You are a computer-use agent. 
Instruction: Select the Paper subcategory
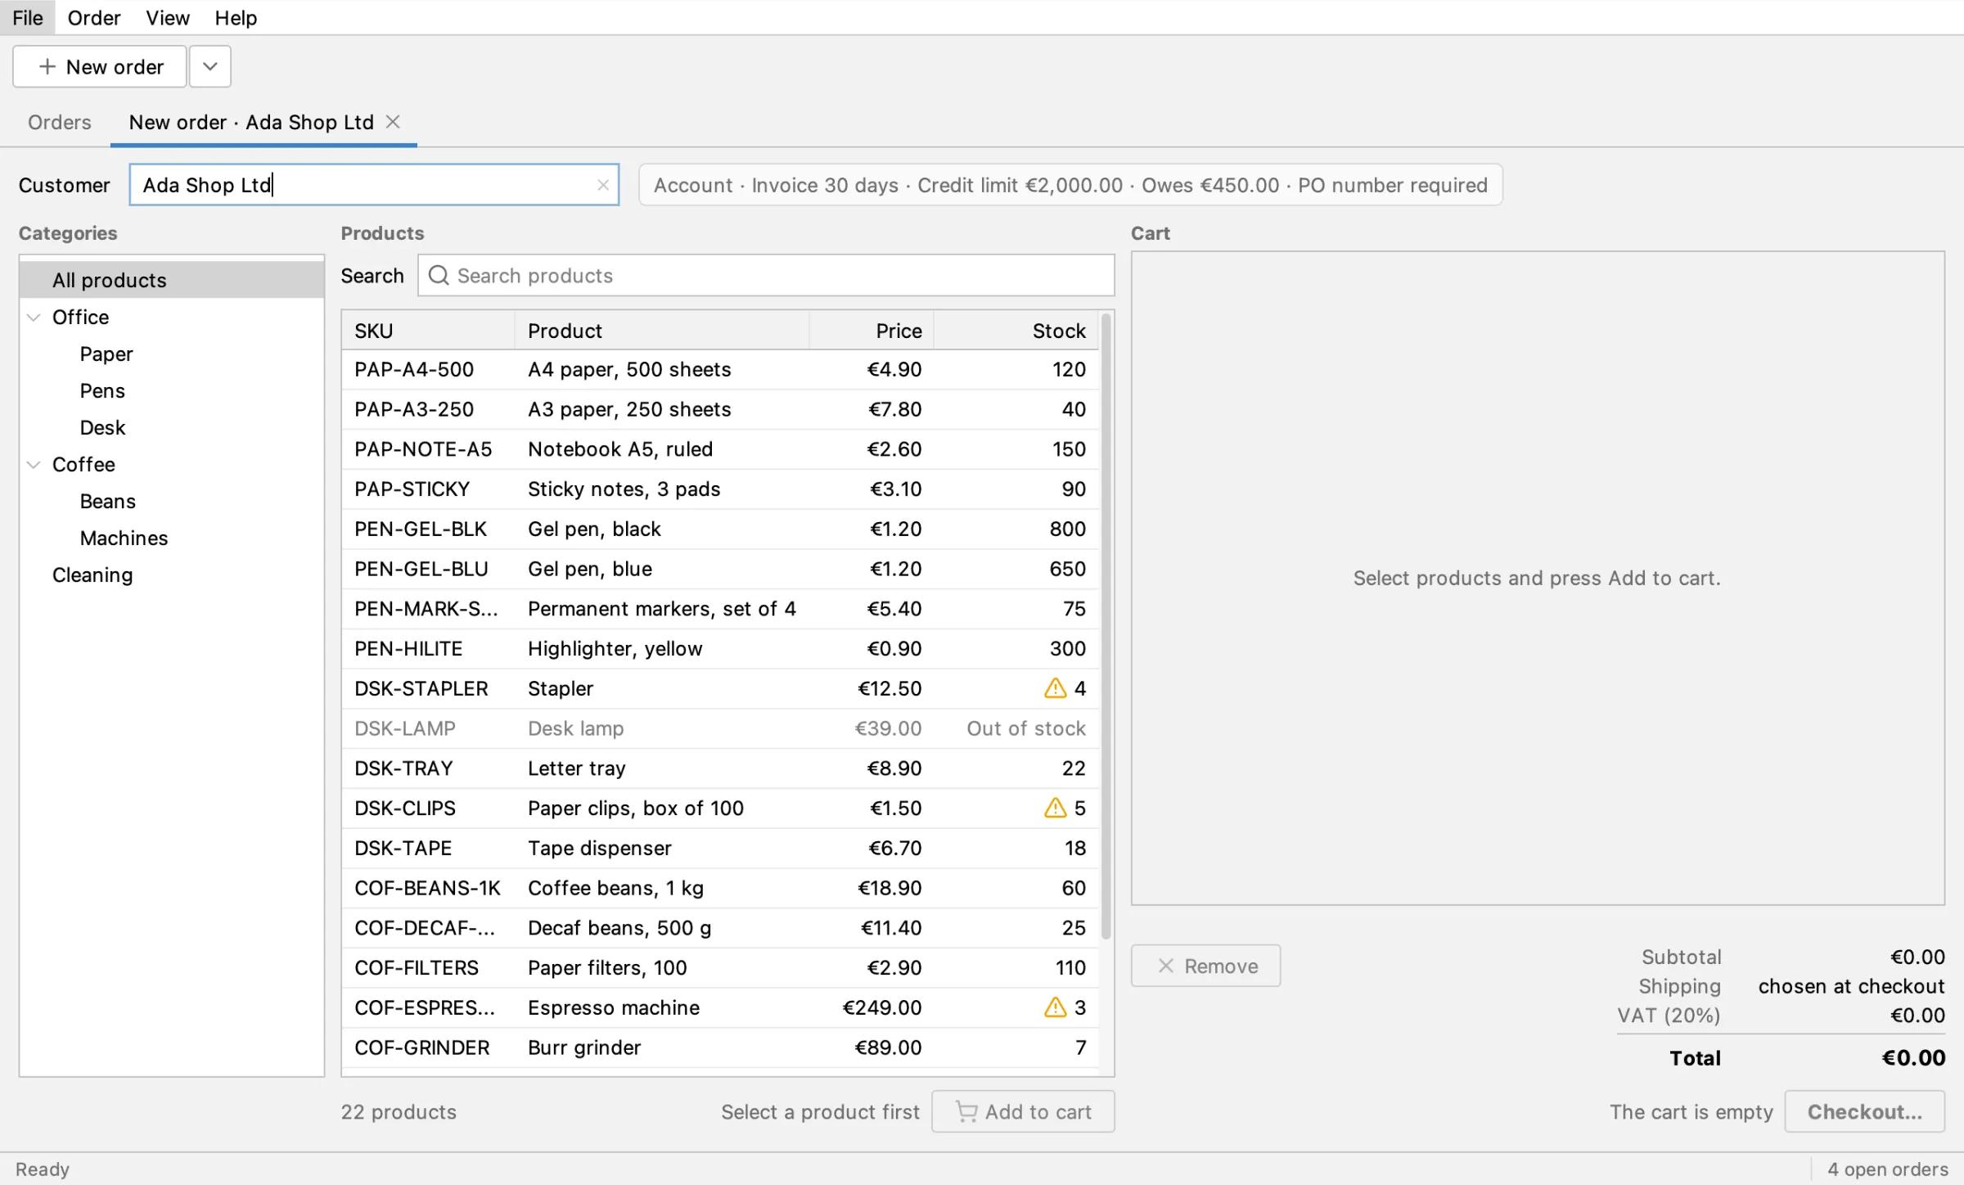point(172,354)
